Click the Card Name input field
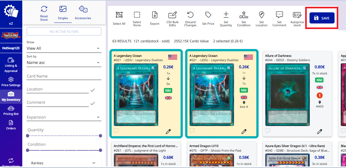This screenshot has height=168, width=346. pos(64,76)
